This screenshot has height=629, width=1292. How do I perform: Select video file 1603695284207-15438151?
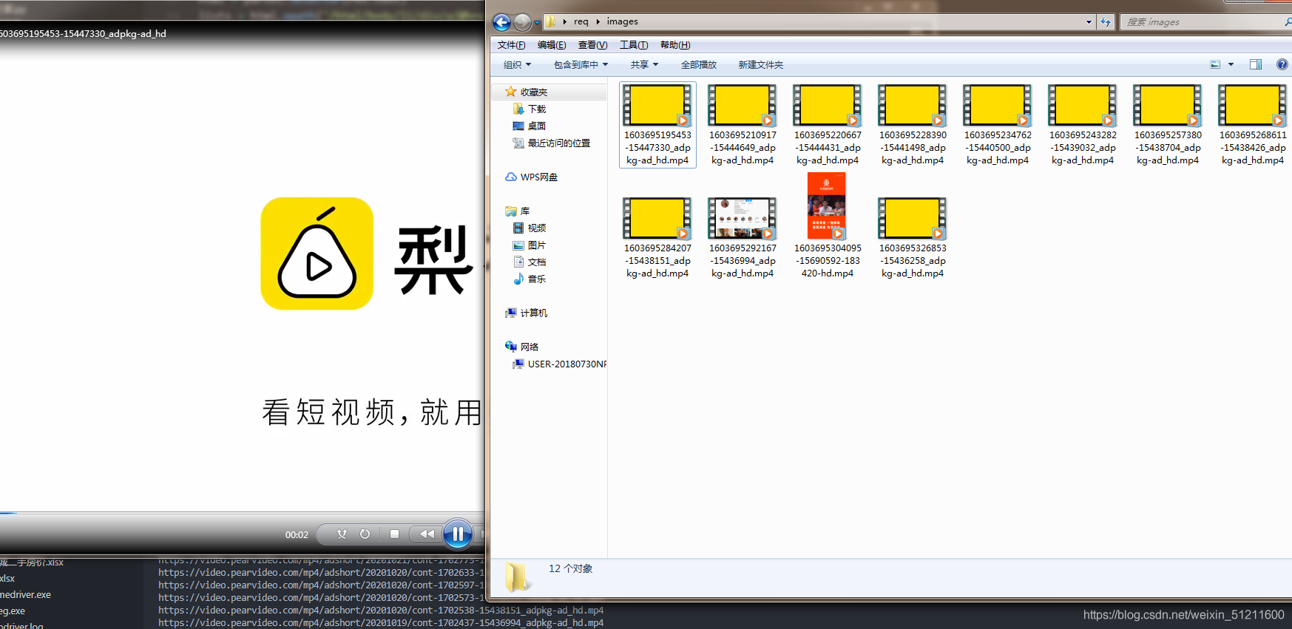pos(657,238)
